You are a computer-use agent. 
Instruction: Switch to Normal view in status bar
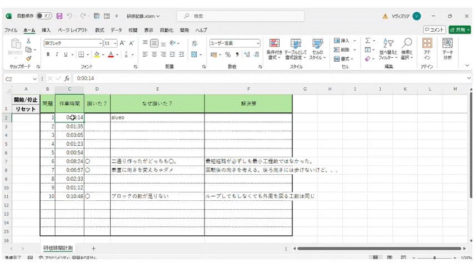click(x=376, y=258)
